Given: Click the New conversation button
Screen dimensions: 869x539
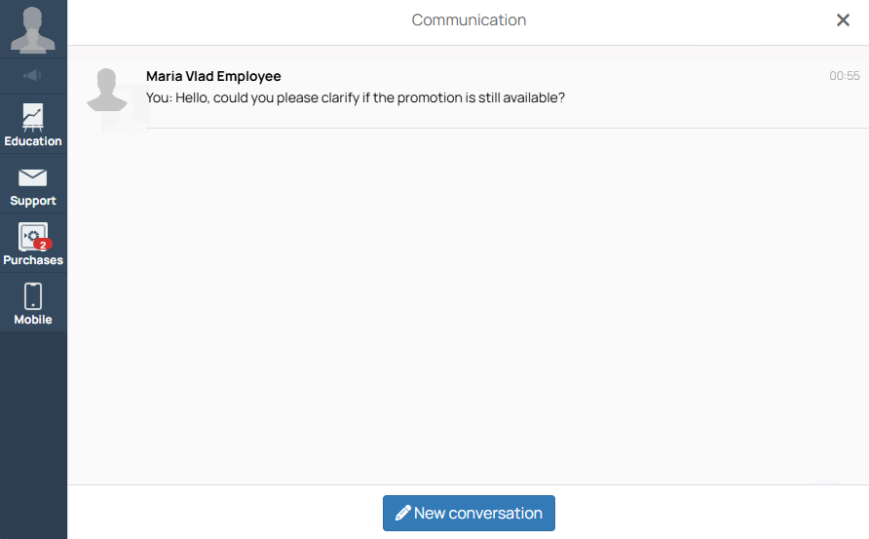Looking at the screenshot, I should pos(469,513).
